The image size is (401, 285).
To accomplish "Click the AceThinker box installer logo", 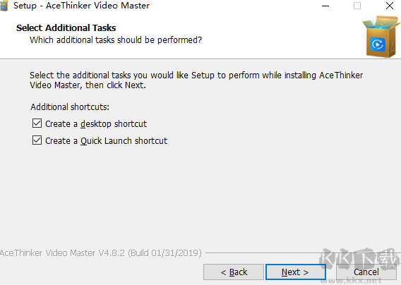I will point(381,37).
